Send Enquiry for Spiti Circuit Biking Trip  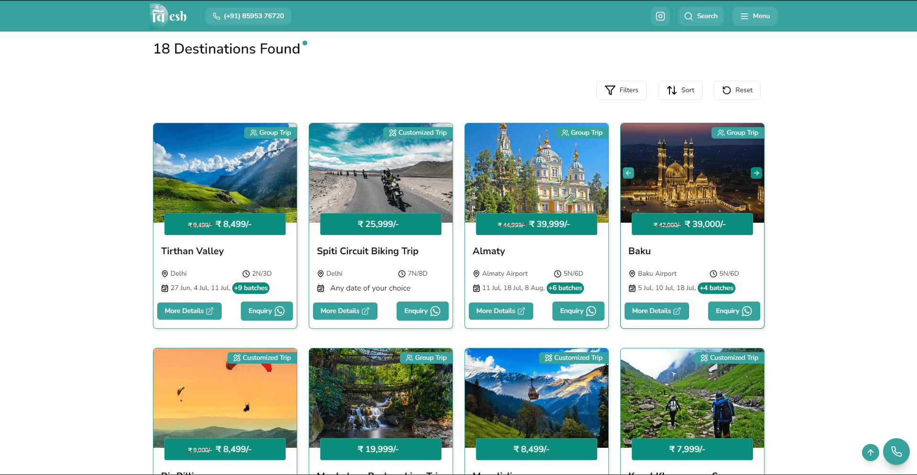point(422,311)
